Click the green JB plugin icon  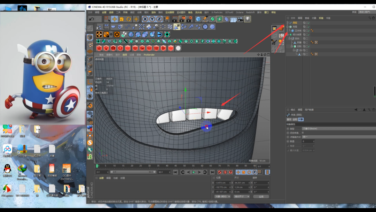tap(90, 157)
